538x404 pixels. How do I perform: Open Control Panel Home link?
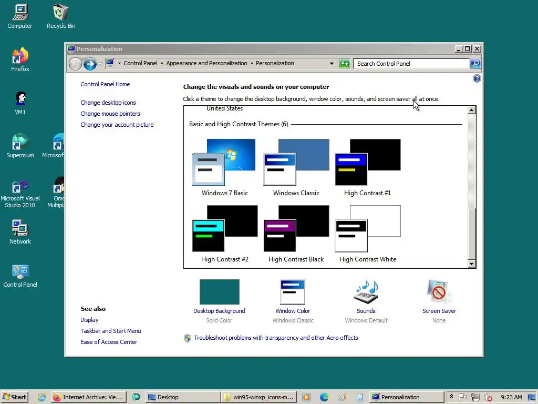pos(105,84)
